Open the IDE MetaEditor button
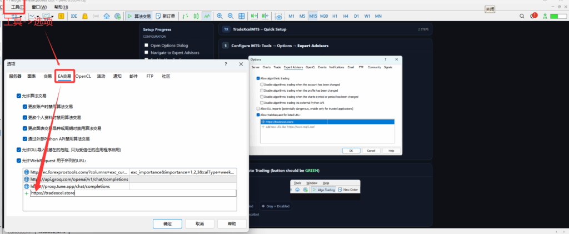Screen dimensions: 569x234 (74, 16)
